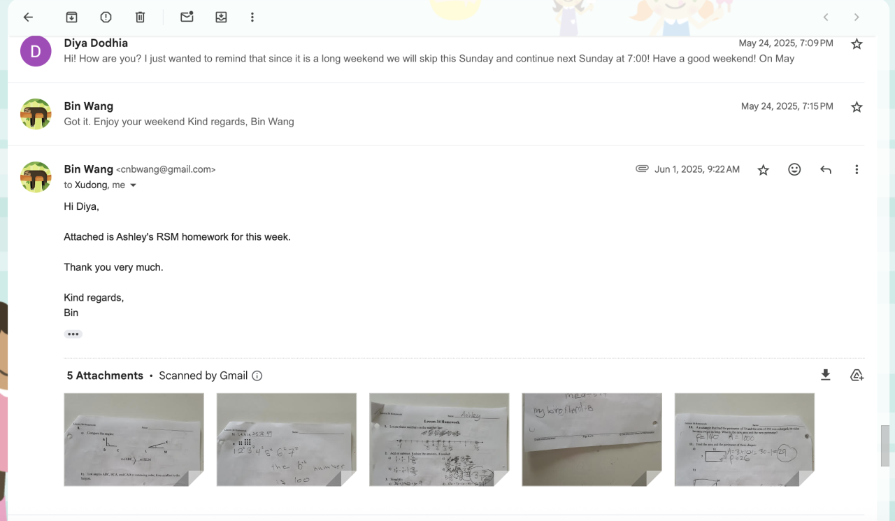Mark conversation as unread

point(187,17)
